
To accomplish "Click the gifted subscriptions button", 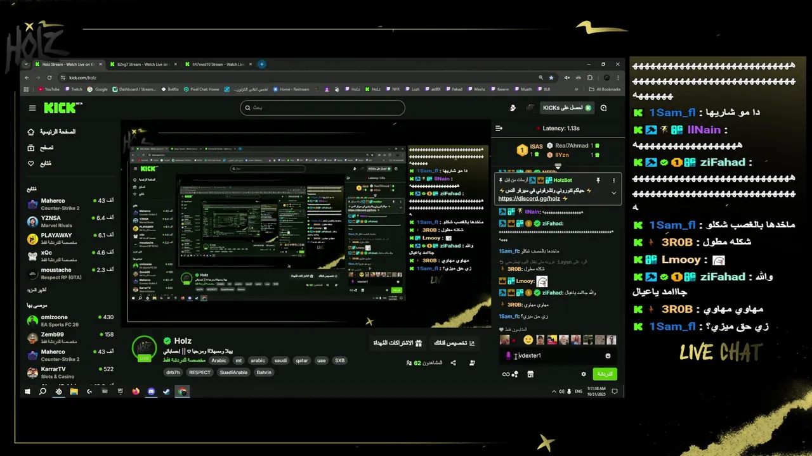I will [x=396, y=343].
